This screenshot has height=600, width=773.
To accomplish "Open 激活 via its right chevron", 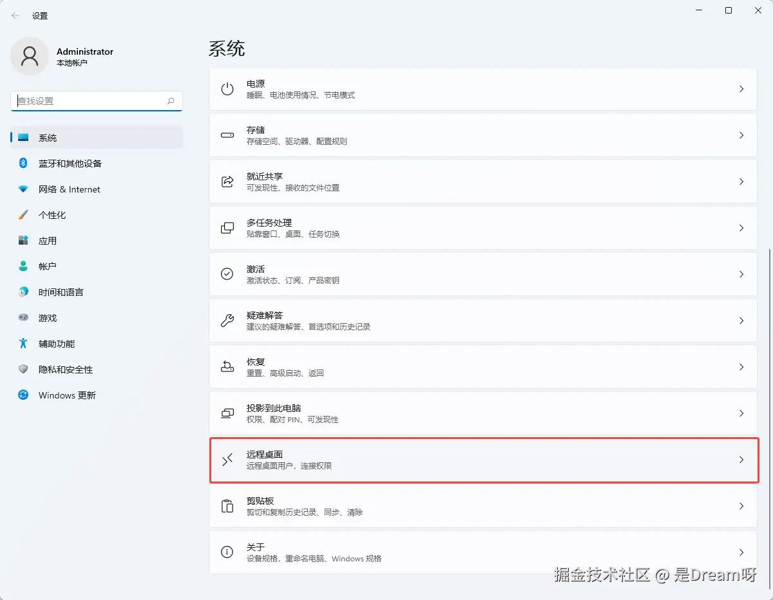I will 741,274.
